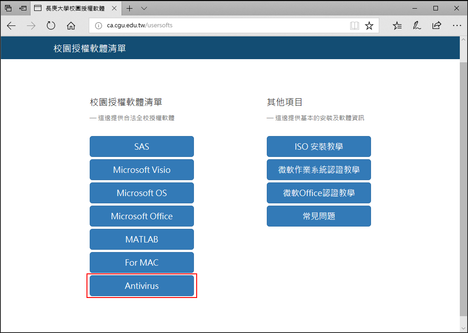Click the vertical scrollbar thumb
Viewport: 468px width, 333px height.
(x=463, y=189)
